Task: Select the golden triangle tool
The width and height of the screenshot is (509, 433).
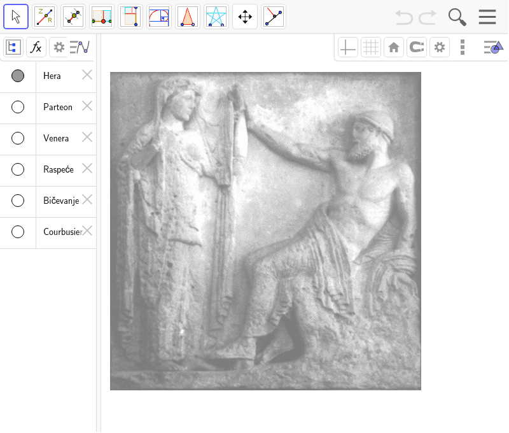Action: [x=187, y=17]
